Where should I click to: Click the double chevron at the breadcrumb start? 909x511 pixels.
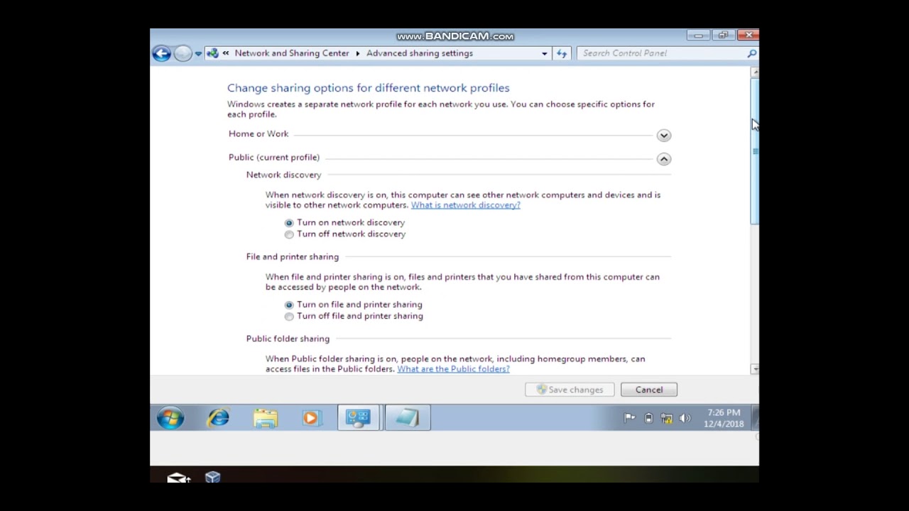coord(225,53)
